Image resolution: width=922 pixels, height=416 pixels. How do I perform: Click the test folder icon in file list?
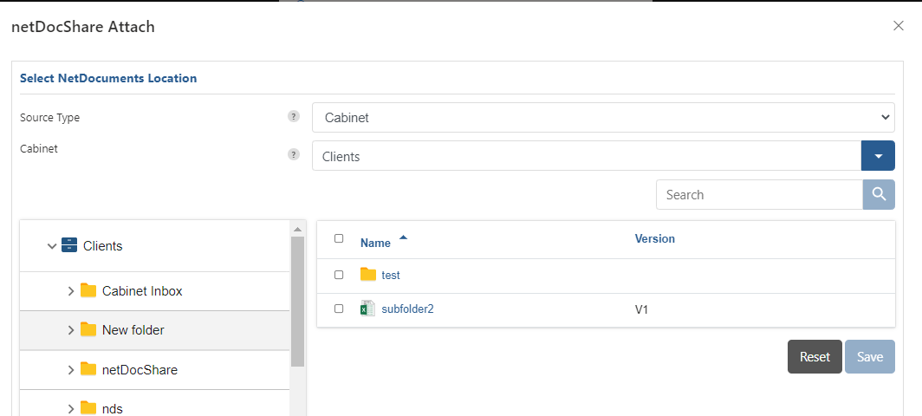point(368,274)
